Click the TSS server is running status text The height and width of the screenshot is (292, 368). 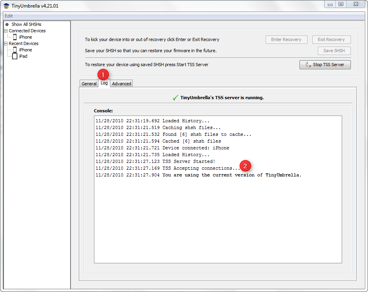[x=222, y=98]
